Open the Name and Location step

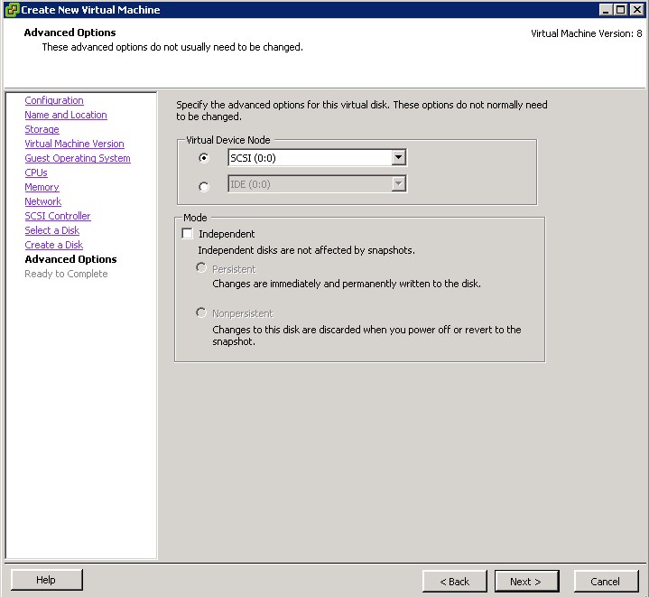pyautogui.click(x=66, y=115)
